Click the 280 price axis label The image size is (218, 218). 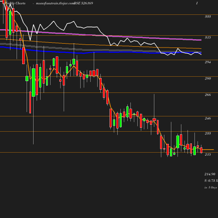click(x=208, y=78)
